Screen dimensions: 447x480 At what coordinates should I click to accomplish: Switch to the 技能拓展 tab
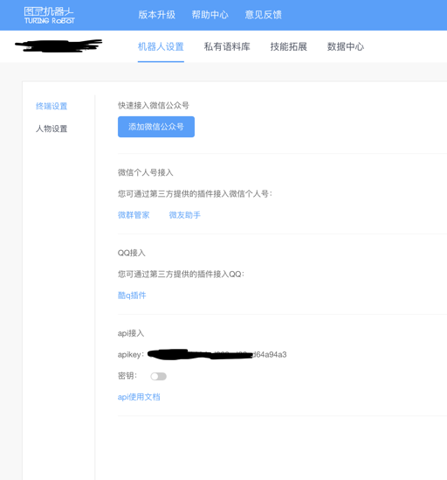tap(289, 47)
